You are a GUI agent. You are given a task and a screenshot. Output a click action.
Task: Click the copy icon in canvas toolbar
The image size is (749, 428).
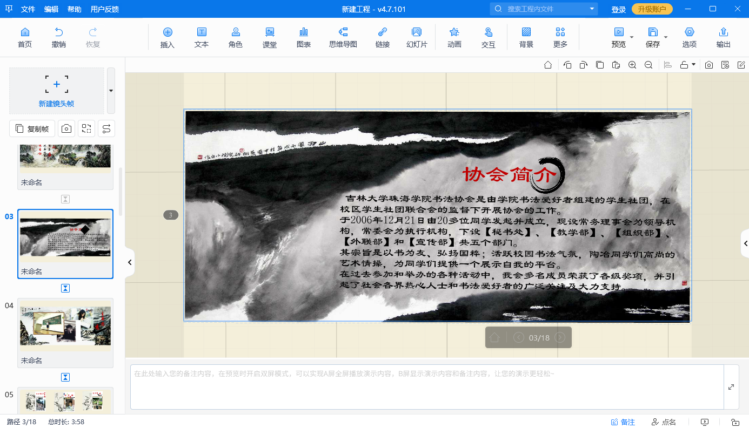pos(600,65)
